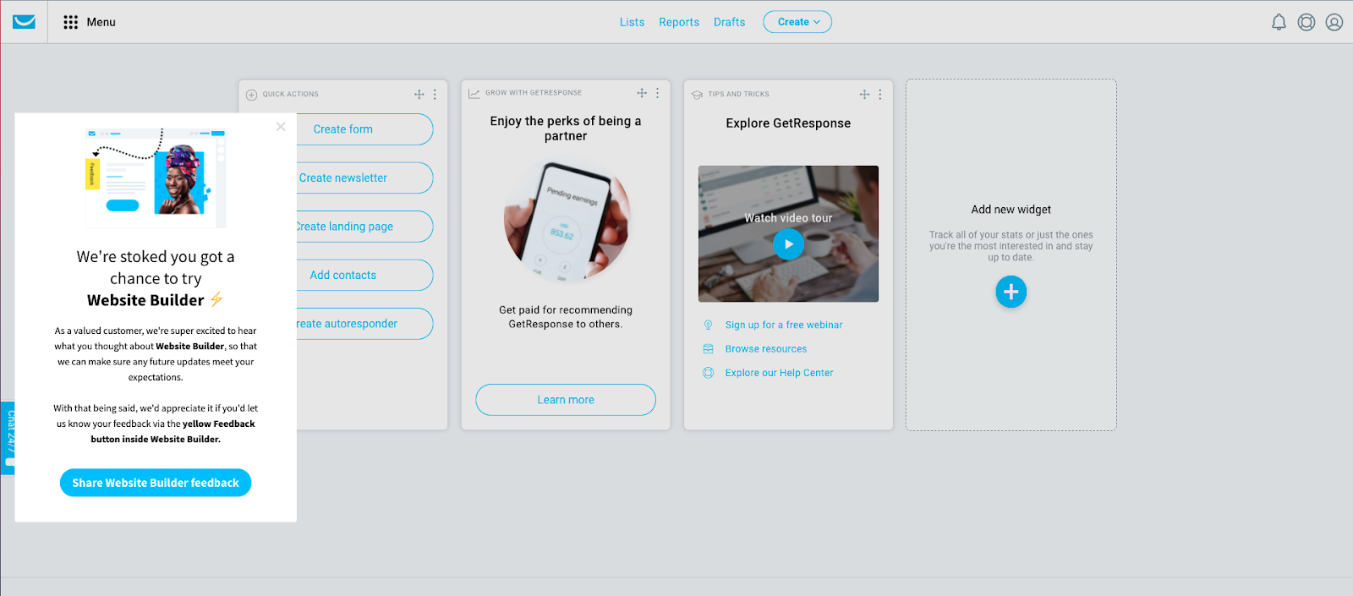Open Tips and Tricks widget options menu
Image resolution: width=1353 pixels, height=596 pixels.
pos(880,95)
